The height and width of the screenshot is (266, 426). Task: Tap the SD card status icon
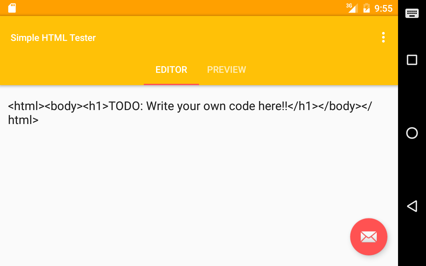tap(12, 8)
